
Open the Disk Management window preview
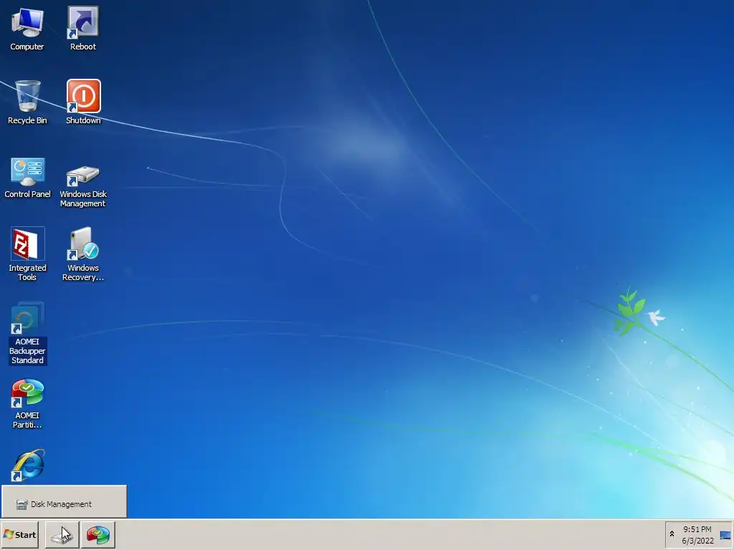pyautogui.click(x=64, y=501)
